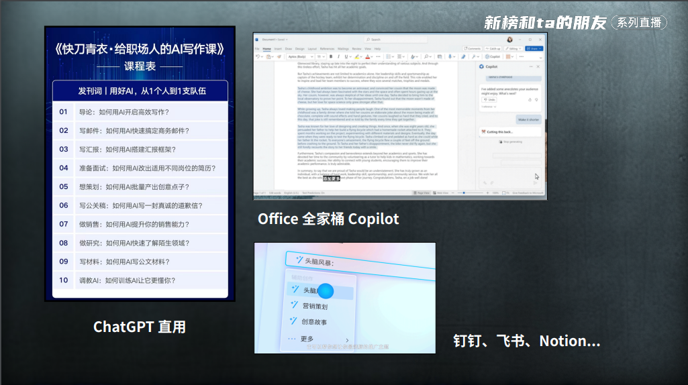This screenshot has height=385, width=688.
Task: Click the paragraph alignment icon in Word toolbar
Action: (399, 56)
